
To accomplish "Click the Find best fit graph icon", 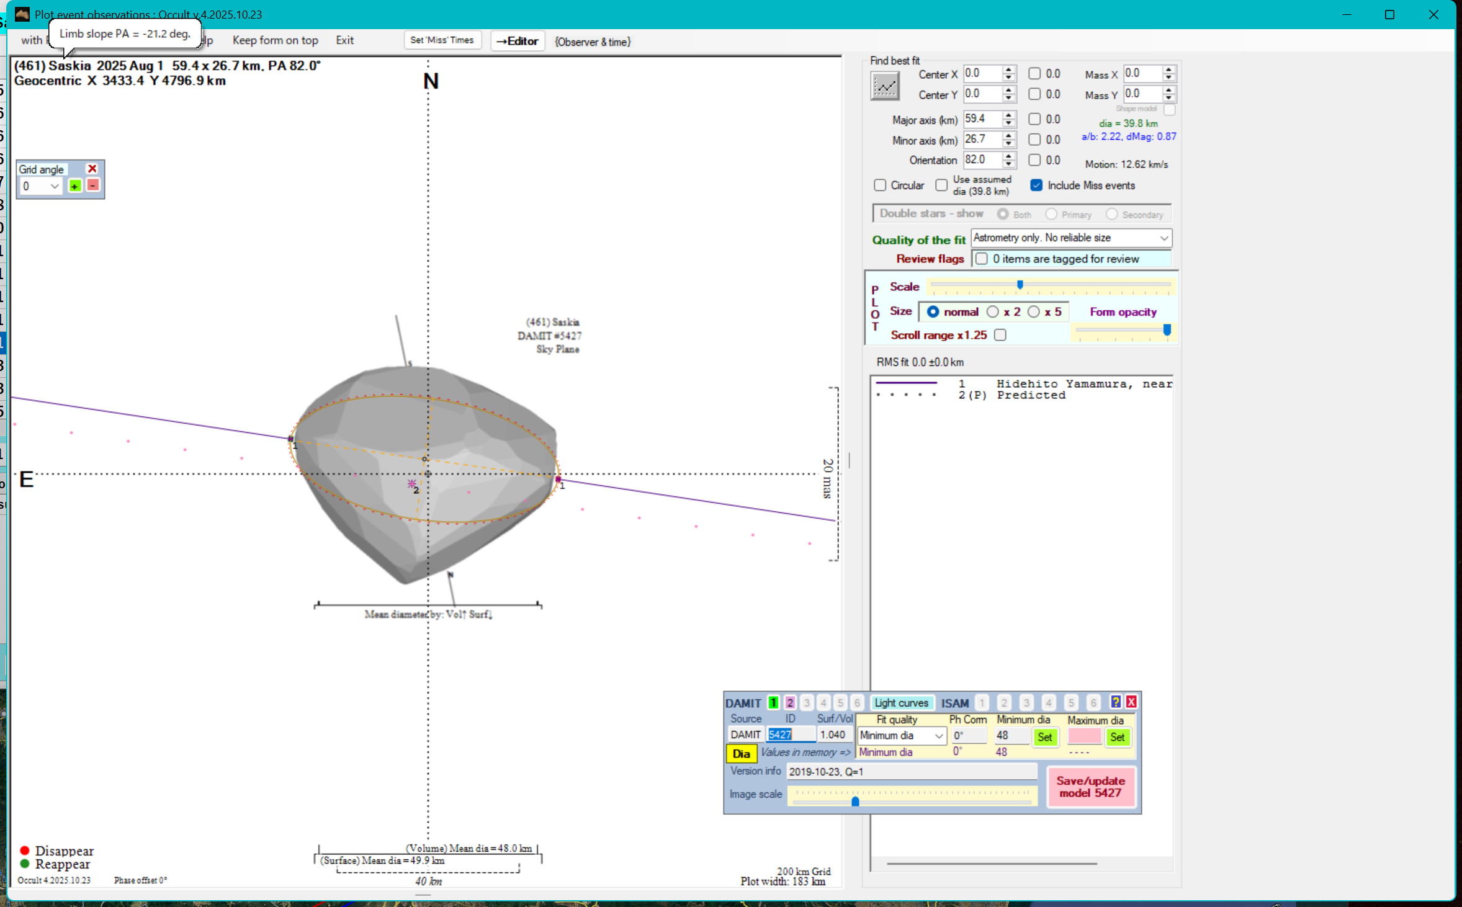I will (884, 86).
